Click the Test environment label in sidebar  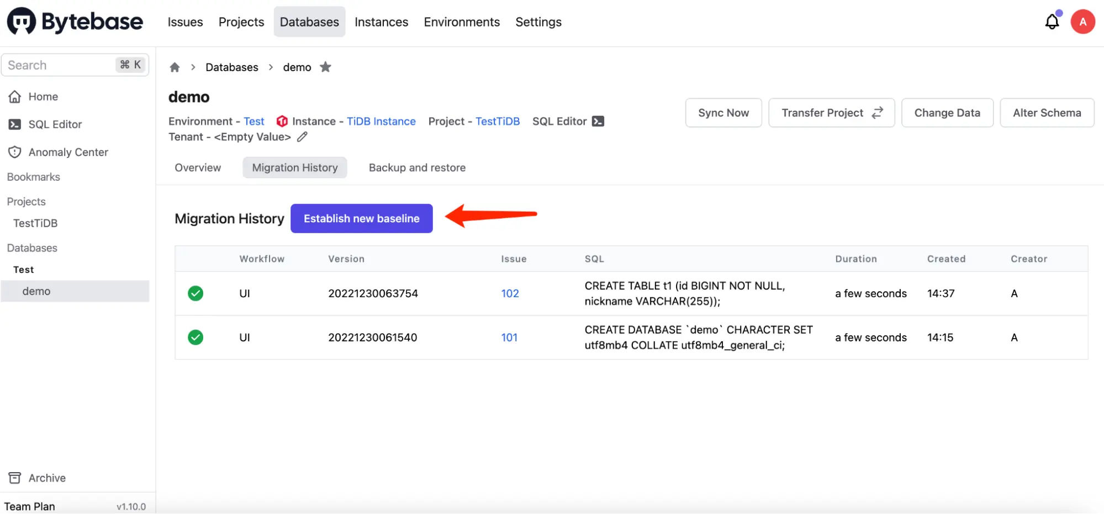[24, 270]
